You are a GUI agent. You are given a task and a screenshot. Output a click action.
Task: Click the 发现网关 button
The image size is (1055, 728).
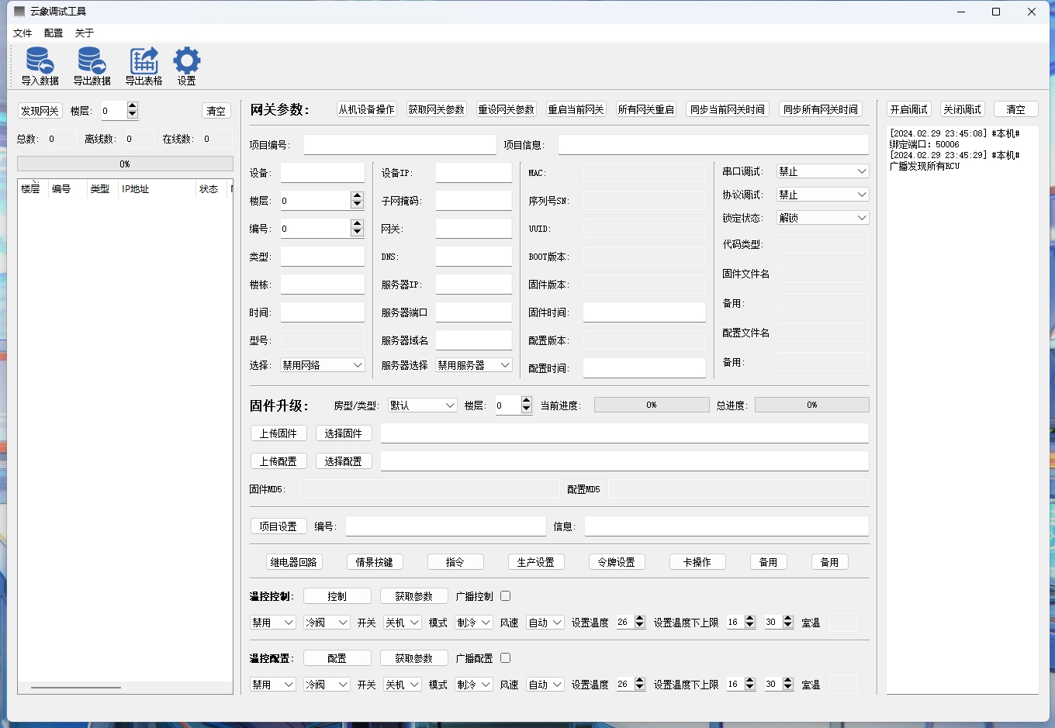(x=40, y=111)
